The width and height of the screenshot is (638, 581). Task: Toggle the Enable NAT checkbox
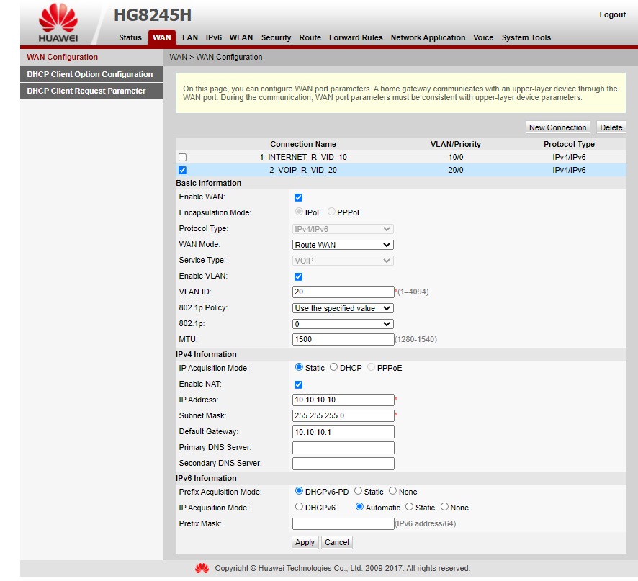[298, 384]
